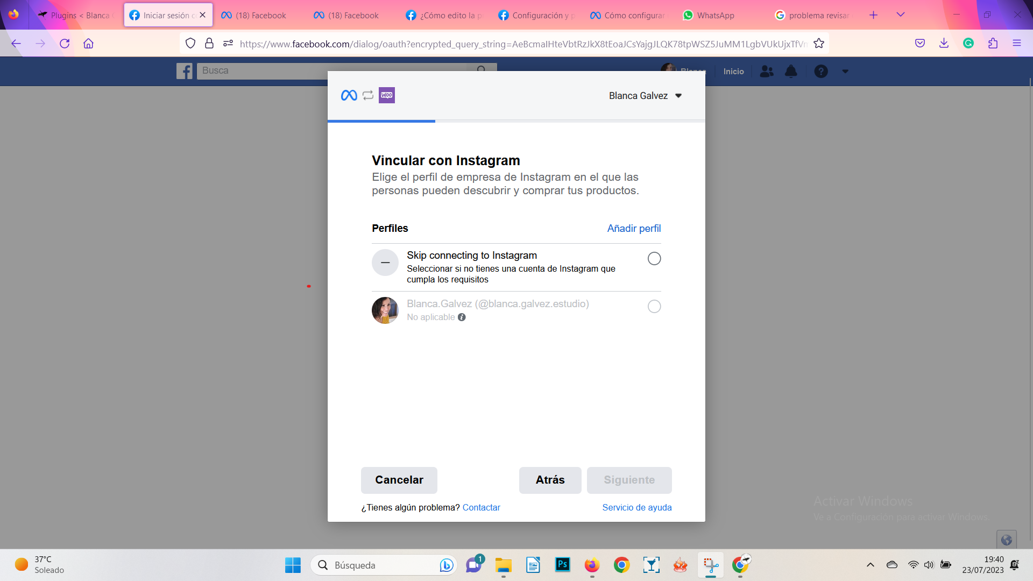Open the Pocket save icon
This screenshot has height=581, width=1033.
[920, 44]
